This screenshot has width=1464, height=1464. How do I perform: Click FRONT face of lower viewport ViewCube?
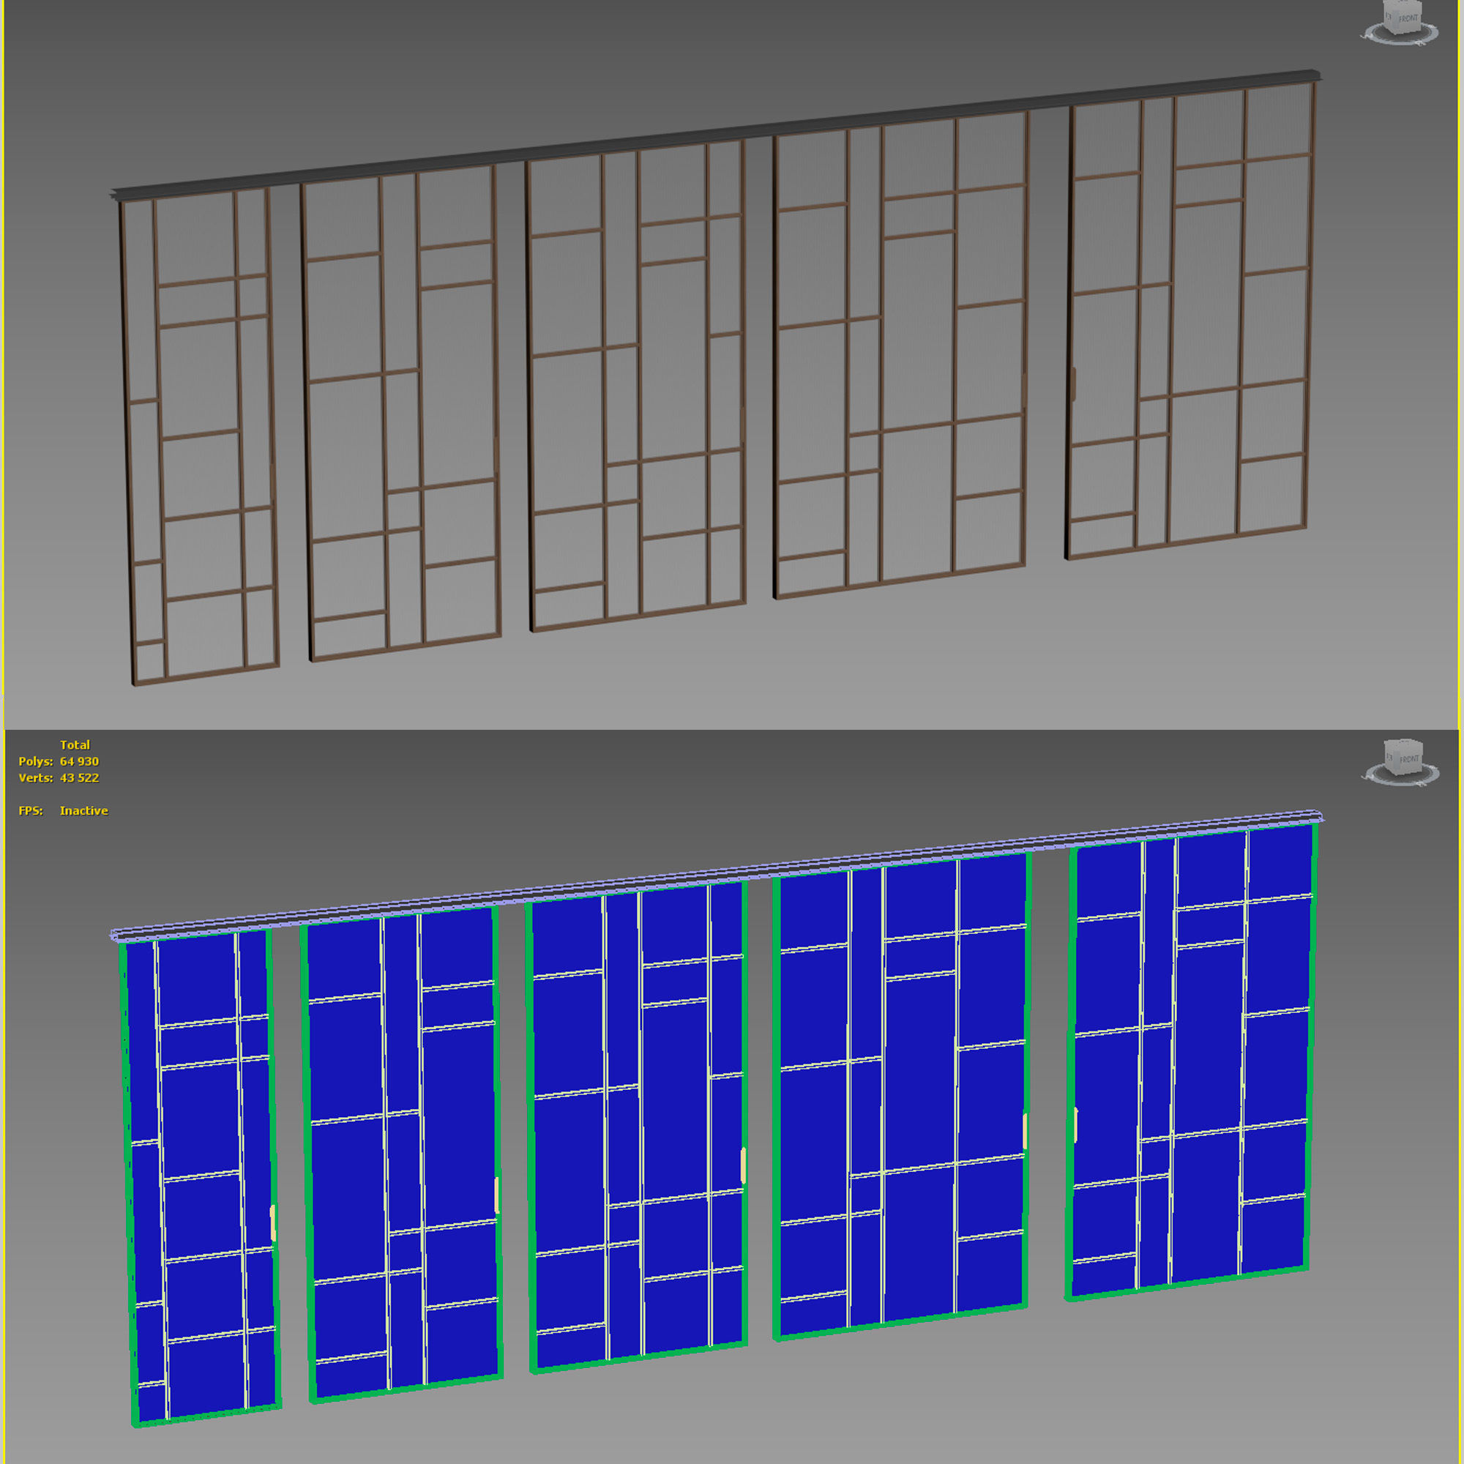click(x=1408, y=758)
